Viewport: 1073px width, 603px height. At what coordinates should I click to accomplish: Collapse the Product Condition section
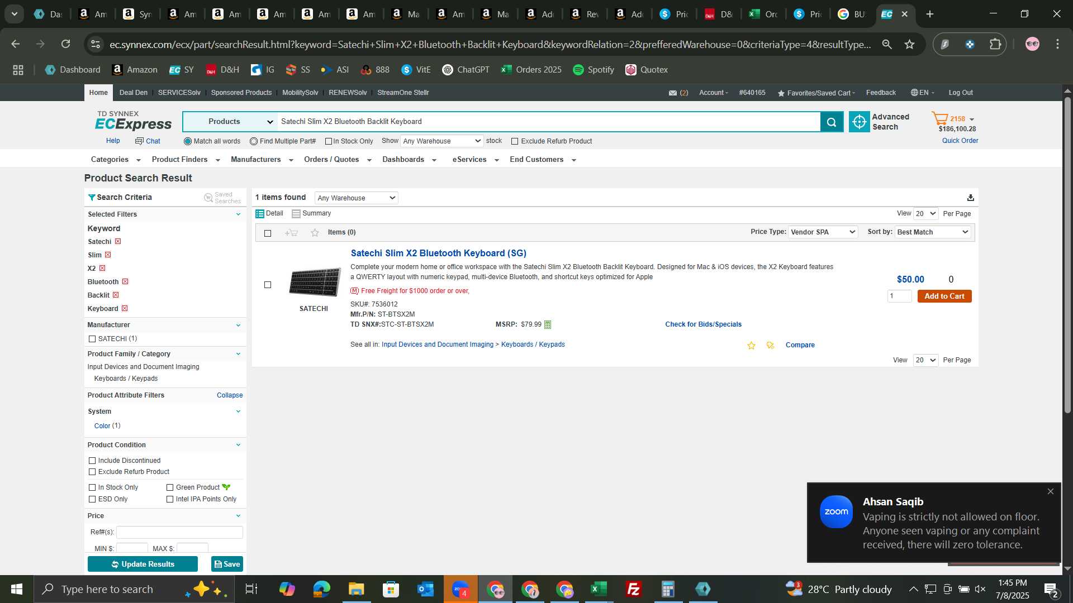(238, 445)
